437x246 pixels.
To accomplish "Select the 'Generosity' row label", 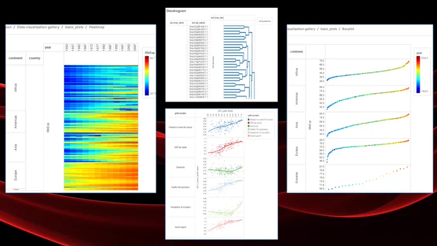I will pyautogui.click(x=181, y=167).
